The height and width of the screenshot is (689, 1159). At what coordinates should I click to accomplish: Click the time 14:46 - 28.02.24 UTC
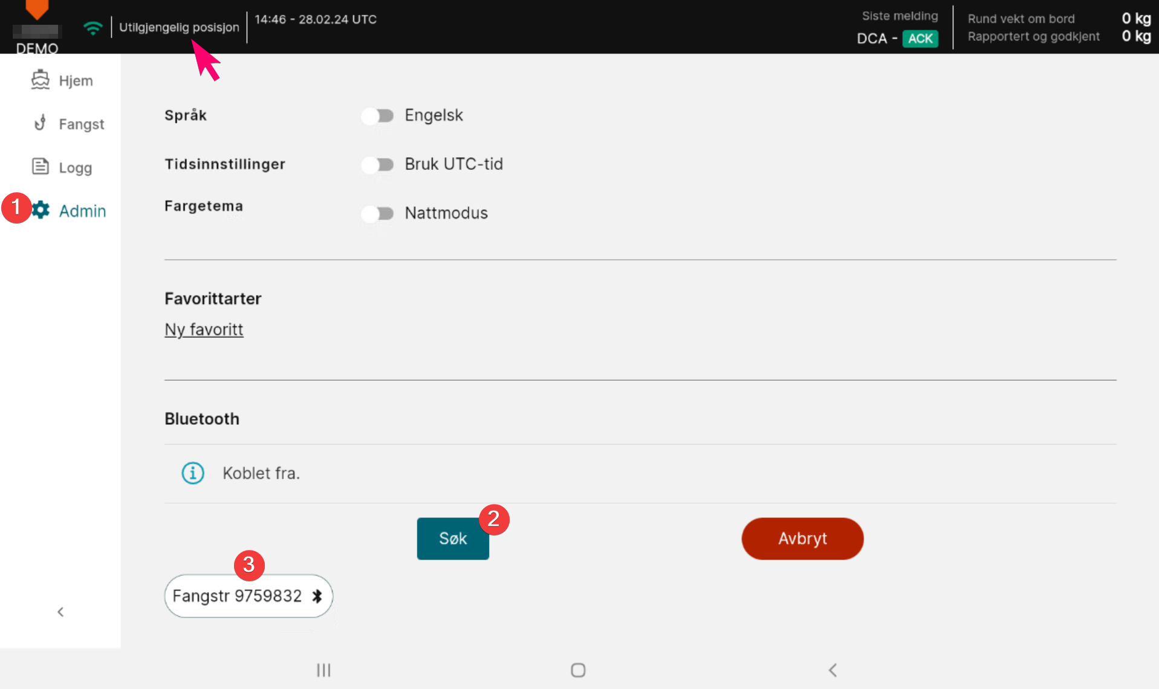tap(316, 19)
